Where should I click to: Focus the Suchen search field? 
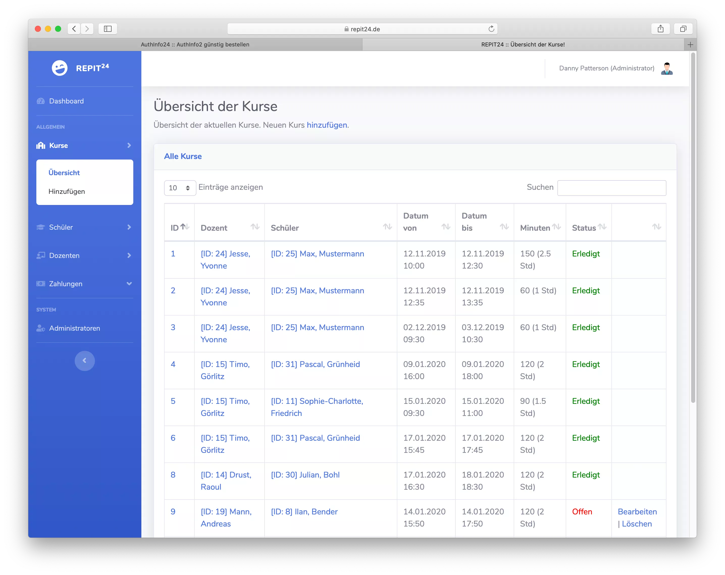pyautogui.click(x=611, y=188)
